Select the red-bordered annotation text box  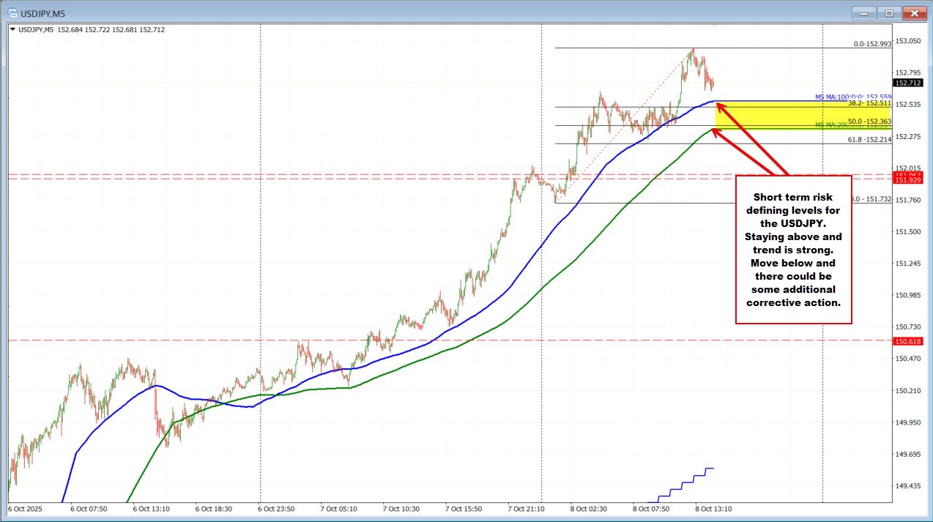(794, 249)
